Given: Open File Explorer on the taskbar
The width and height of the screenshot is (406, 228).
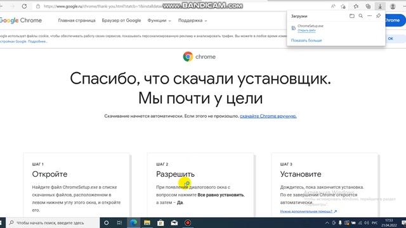Looking at the screenshot, I should tap(147, 222).
